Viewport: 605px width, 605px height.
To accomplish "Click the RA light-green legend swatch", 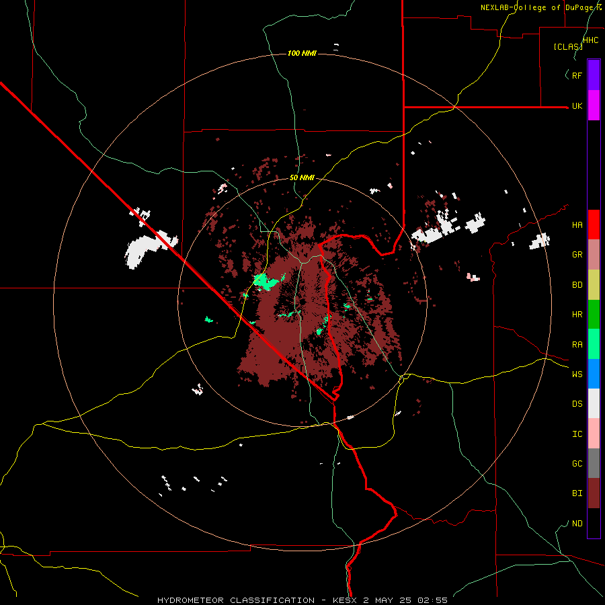I will click(x=594, y=344).
